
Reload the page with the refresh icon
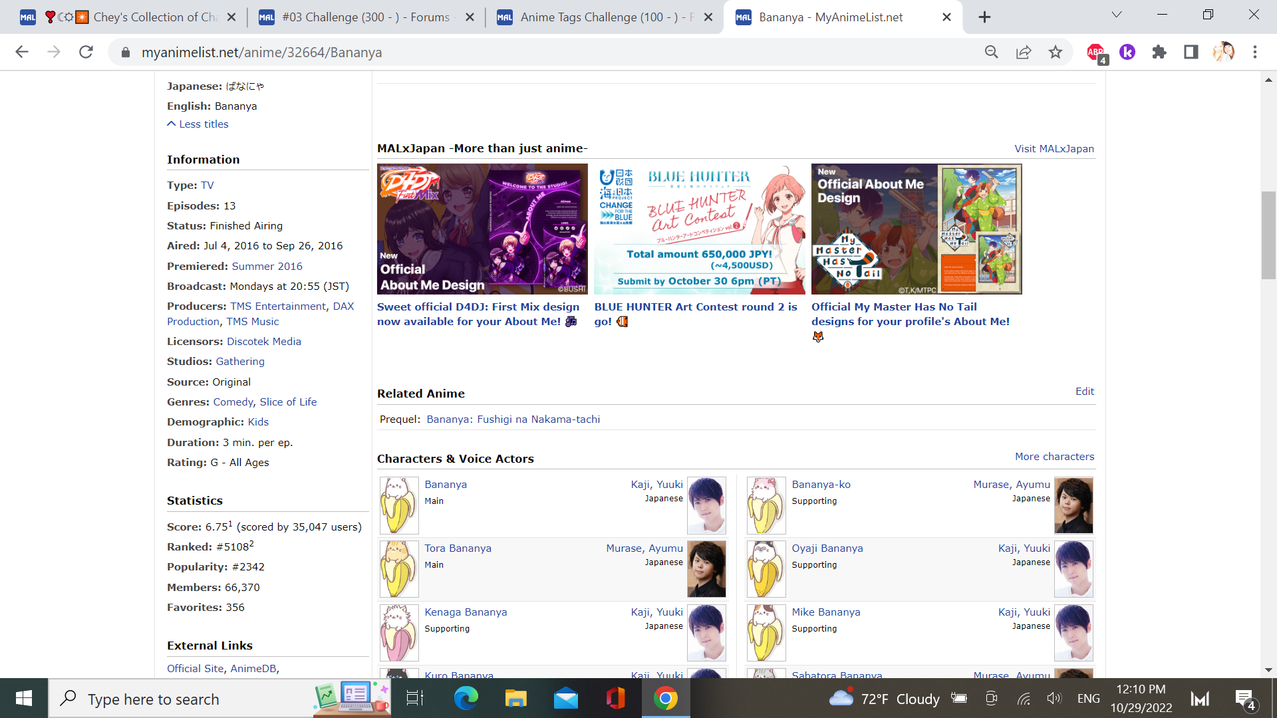pyautogui.click(x=86, y=52)
